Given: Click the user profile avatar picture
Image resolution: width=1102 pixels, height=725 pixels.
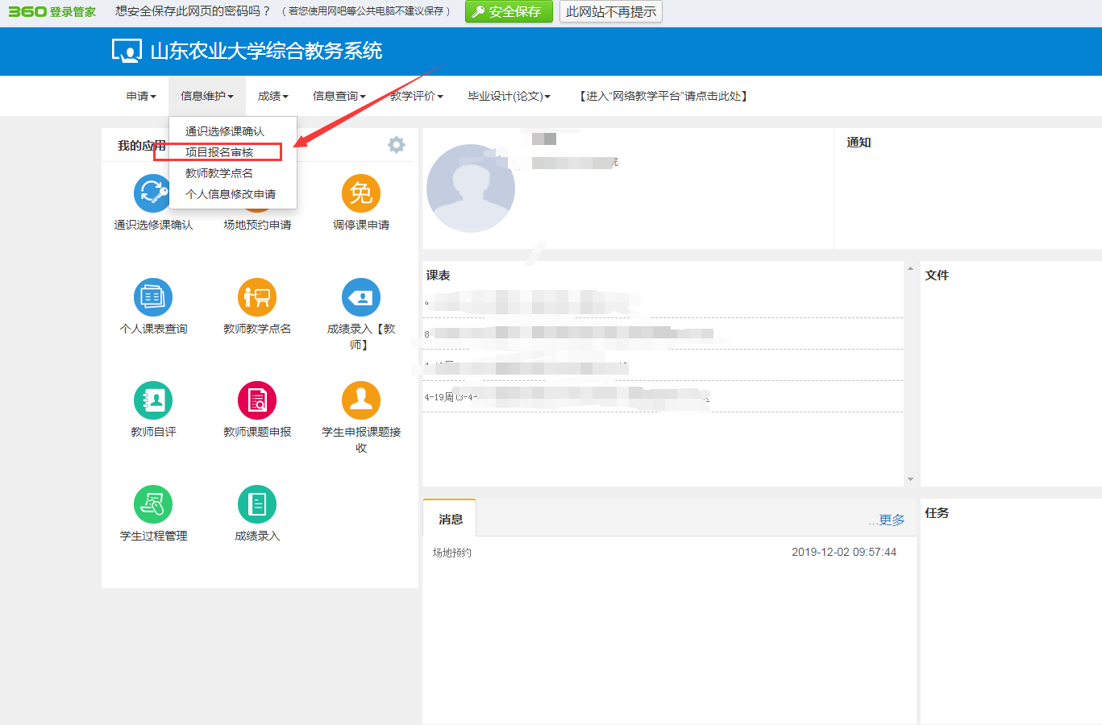Looking at the screenshot, I should point(470,188).
